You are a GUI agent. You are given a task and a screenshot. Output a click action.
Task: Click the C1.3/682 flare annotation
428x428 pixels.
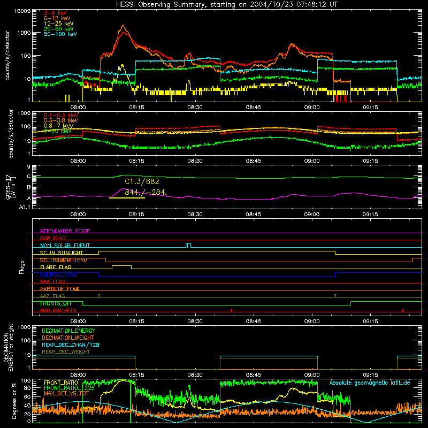pos(142,181)
